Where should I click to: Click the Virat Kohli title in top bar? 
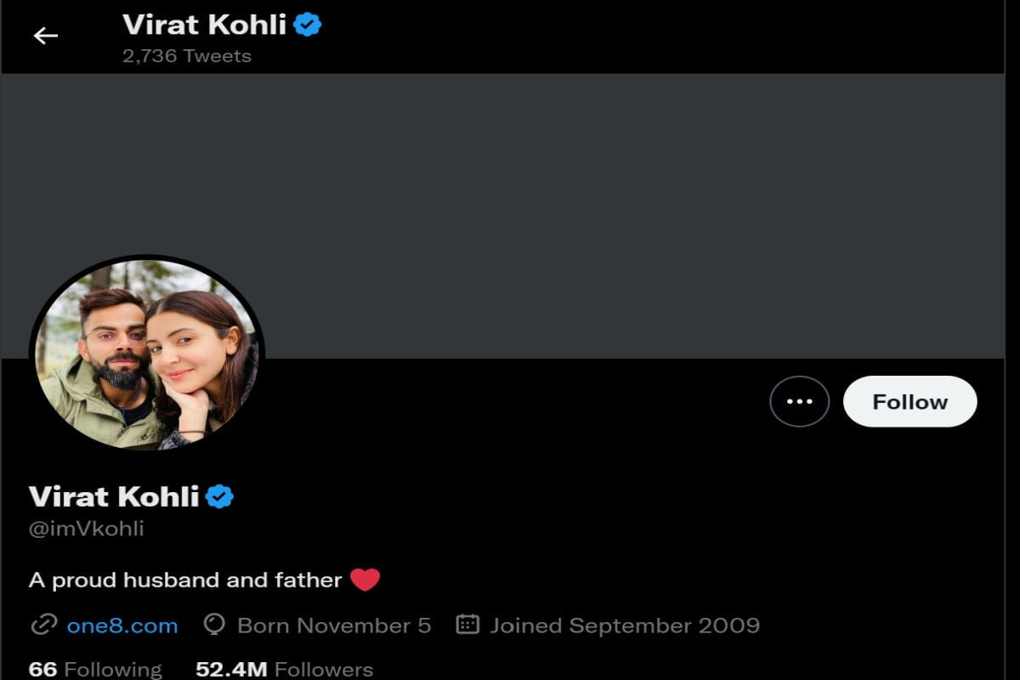pyautogui.click(x=204, y=25)
